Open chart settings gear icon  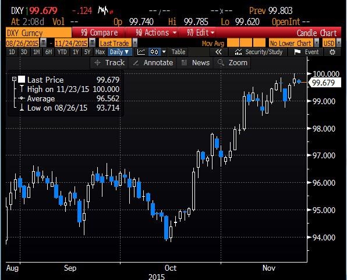(332, 52)
